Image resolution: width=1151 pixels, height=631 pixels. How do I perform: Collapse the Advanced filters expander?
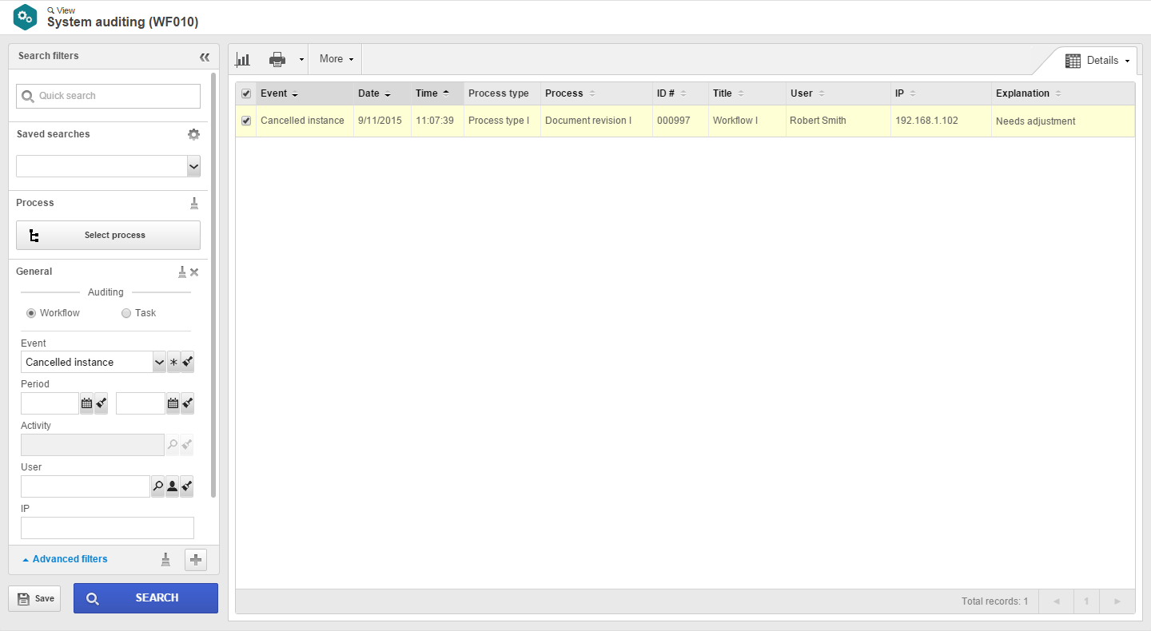coord(65,559)
